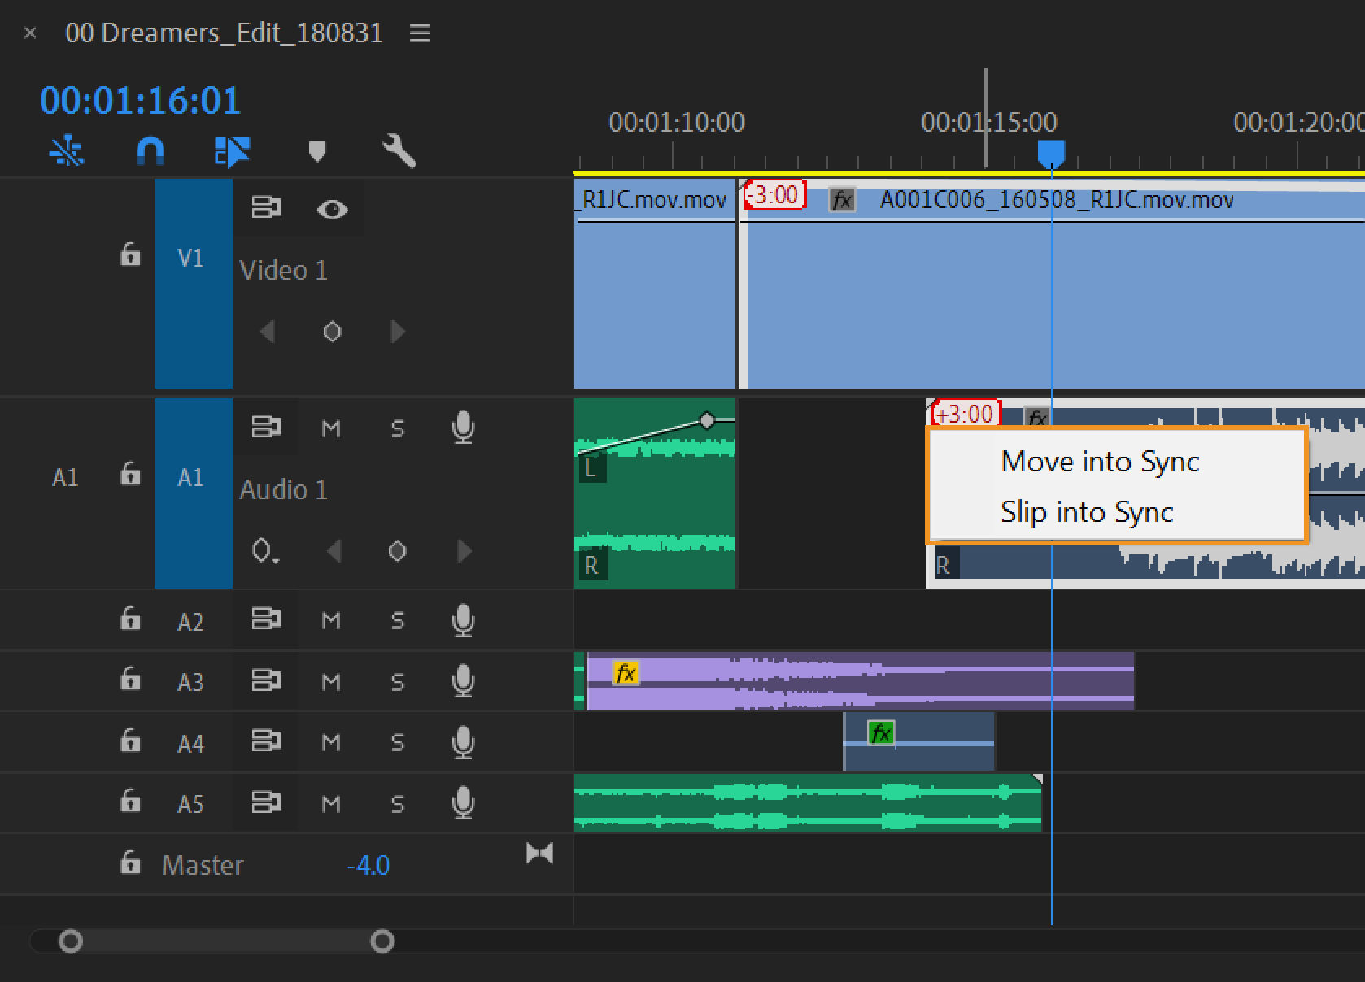Screen dimensions: 1365x982
Task: Mute the Audio 1 track
Action: point(330,428)
